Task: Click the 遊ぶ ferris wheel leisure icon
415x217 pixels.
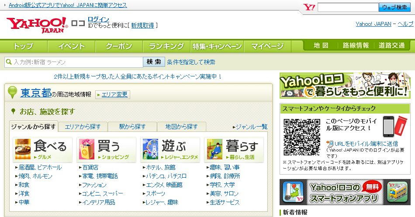Action: point(150,149)
